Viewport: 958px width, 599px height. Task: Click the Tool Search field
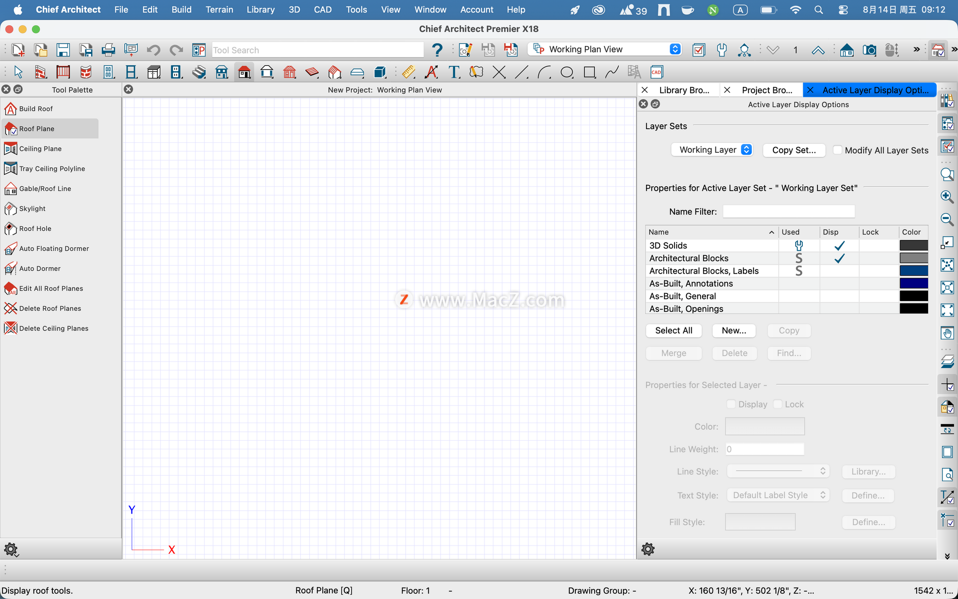[318, 50]
